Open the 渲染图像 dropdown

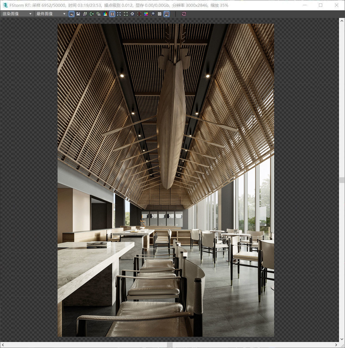click(x=17, y=14)
